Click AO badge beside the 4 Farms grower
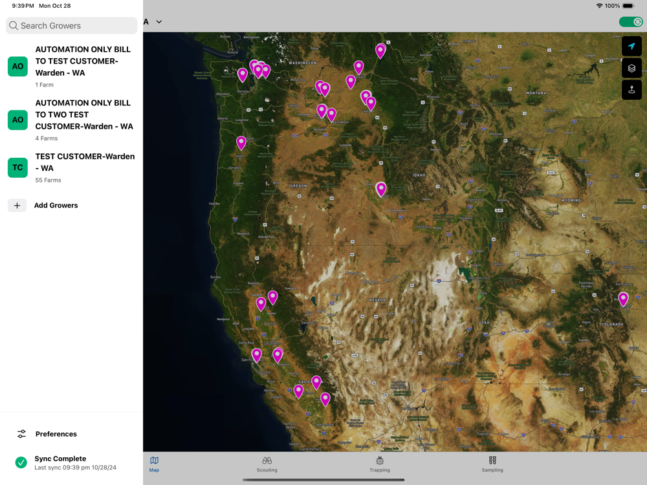Image resolution: width=647 pixels, height=485 pixels. pyautogui.click(x=17, y=120)
